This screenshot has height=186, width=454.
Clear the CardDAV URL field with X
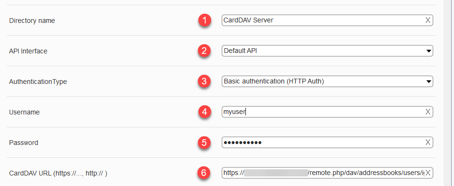428,173
